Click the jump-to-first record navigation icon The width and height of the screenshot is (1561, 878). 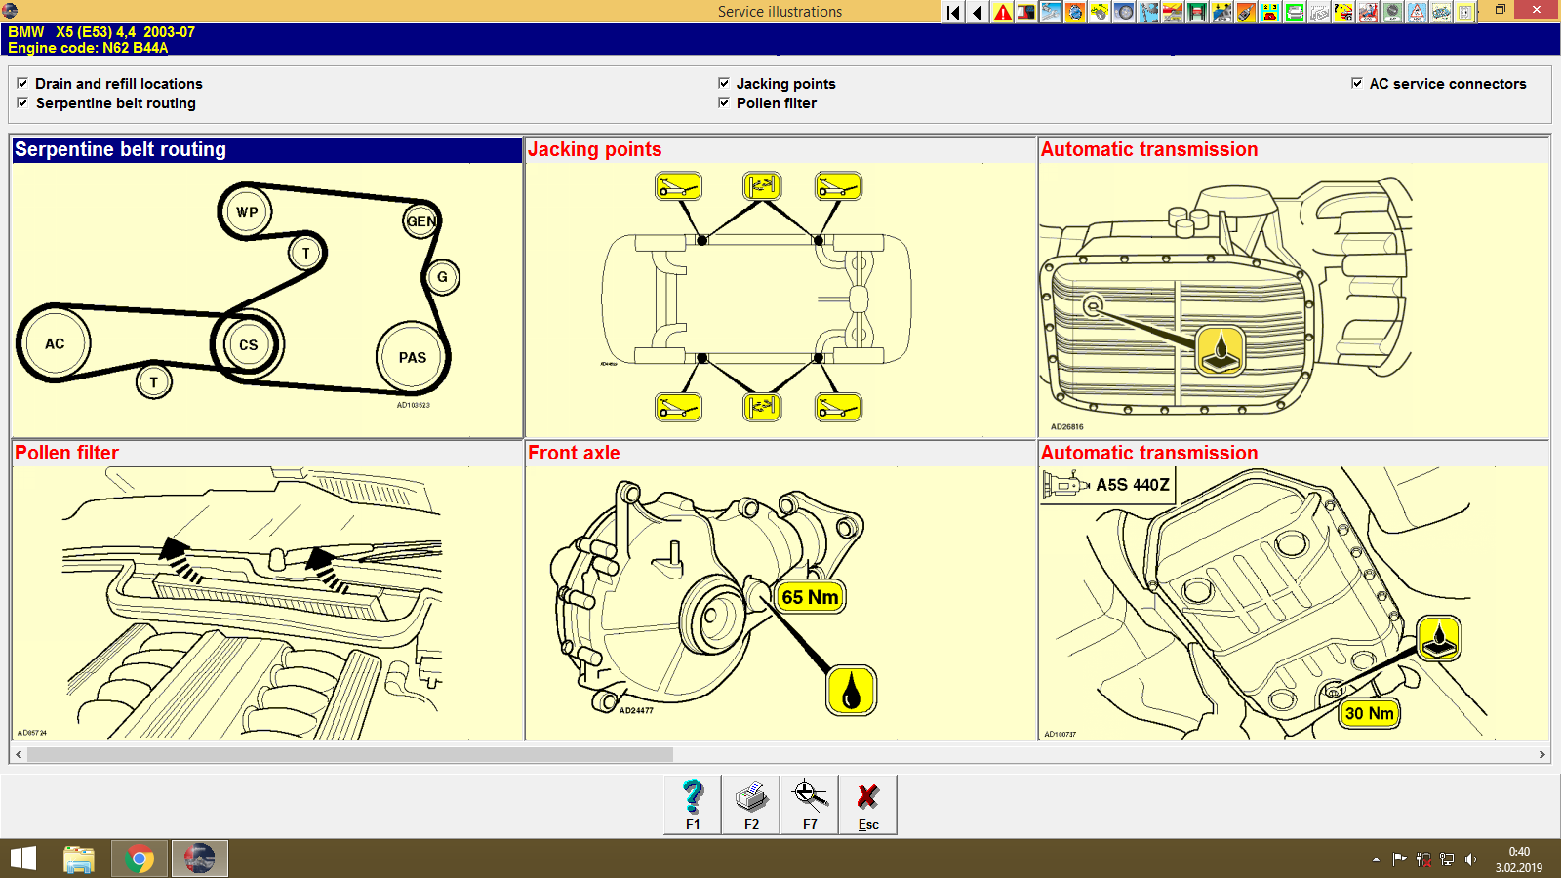[952, 12]
